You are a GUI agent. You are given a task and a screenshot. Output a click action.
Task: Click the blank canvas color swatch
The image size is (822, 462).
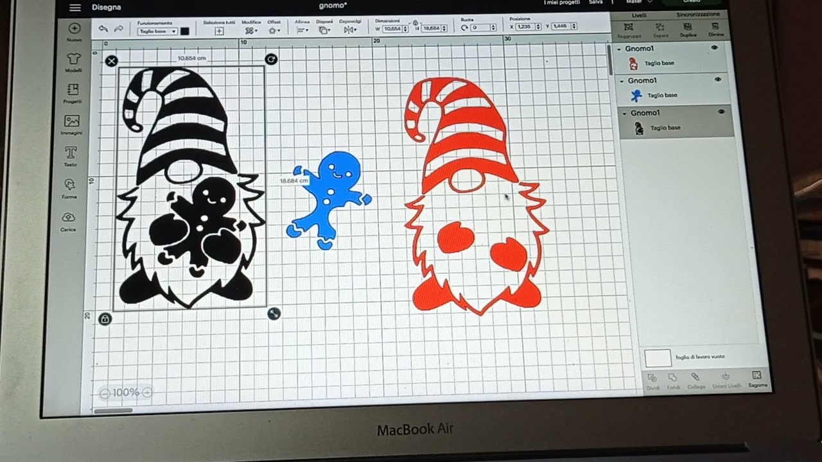(658, 358)
